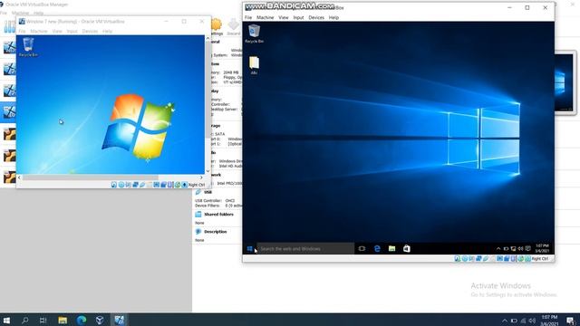Select Recycle Bin on Windows 10 guest desktop
Screen dimensions: 580x326
(254, 34)
